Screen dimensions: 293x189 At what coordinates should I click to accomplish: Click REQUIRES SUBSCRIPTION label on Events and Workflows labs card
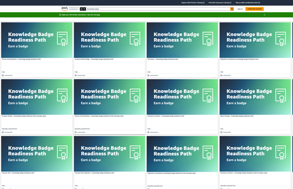82,129
